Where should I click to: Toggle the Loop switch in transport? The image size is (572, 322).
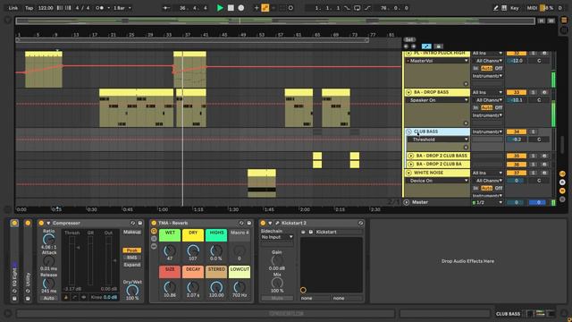[357, 8]
